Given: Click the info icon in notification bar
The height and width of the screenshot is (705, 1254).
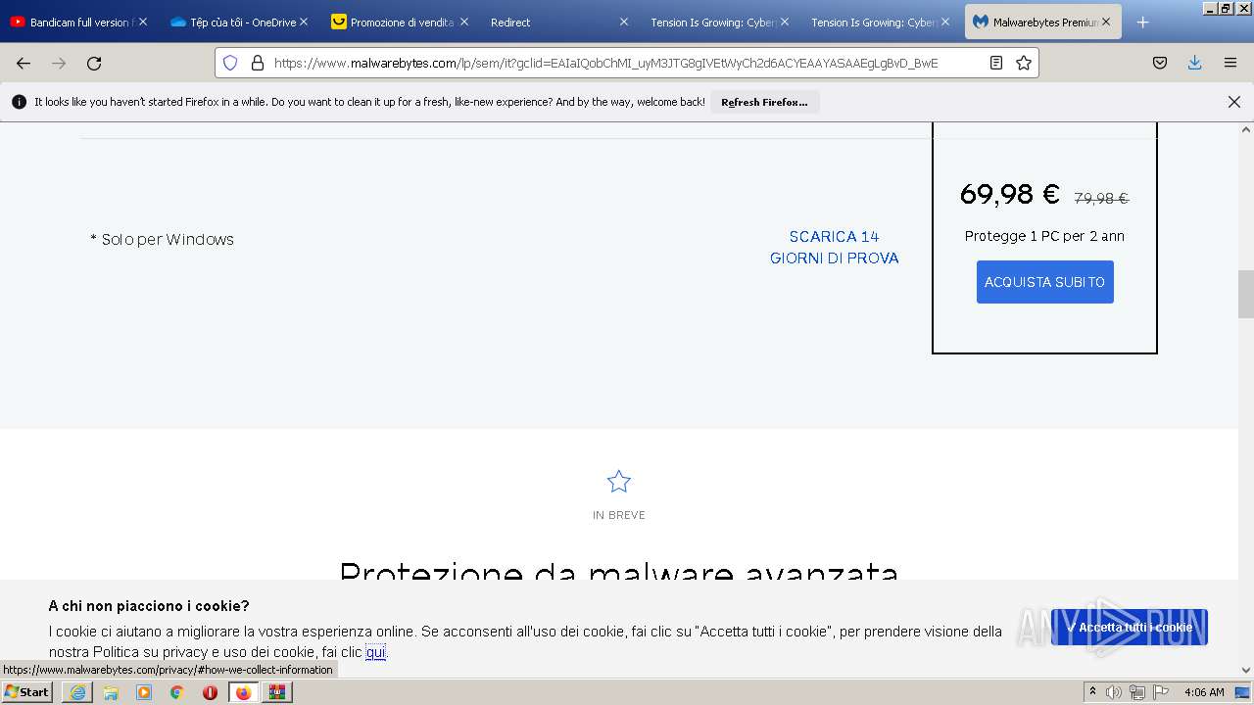Looking at the screenshot, I should pyautogui.click(x=19, y=102).
